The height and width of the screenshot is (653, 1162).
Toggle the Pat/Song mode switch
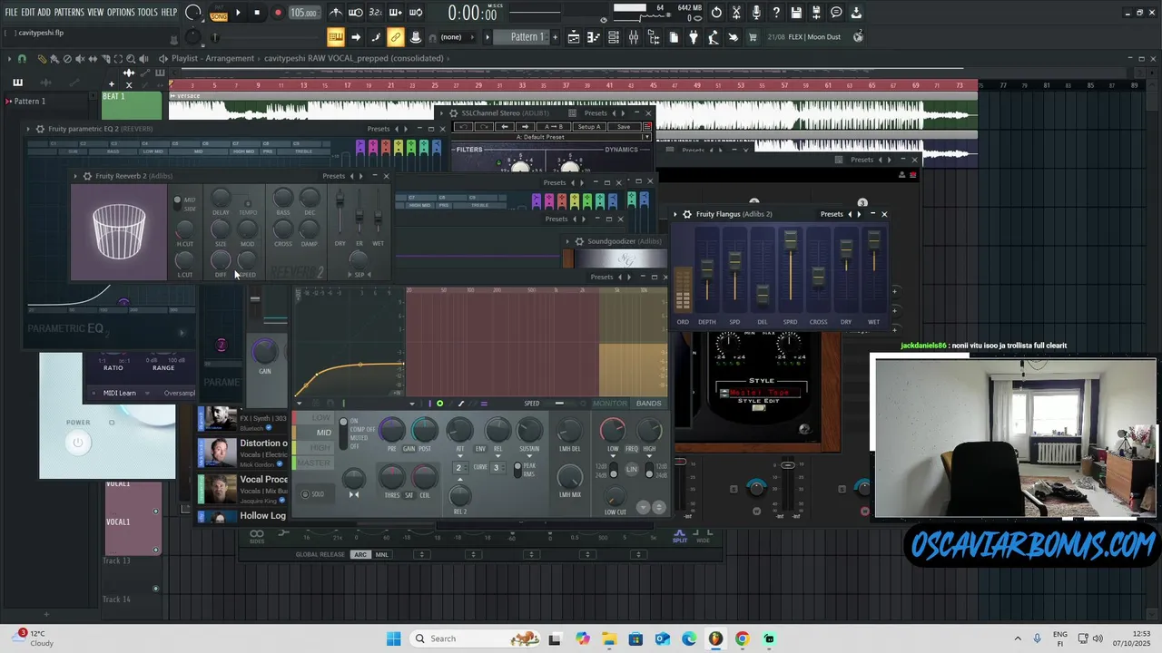[219, 13]
